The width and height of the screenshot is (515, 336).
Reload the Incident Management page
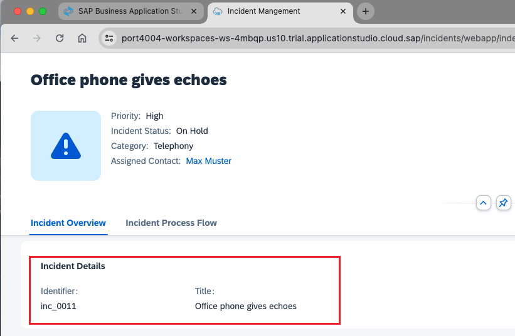point(60,38)
